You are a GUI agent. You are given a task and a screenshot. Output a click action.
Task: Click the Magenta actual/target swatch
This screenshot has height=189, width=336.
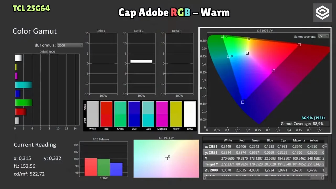(162, 114)
